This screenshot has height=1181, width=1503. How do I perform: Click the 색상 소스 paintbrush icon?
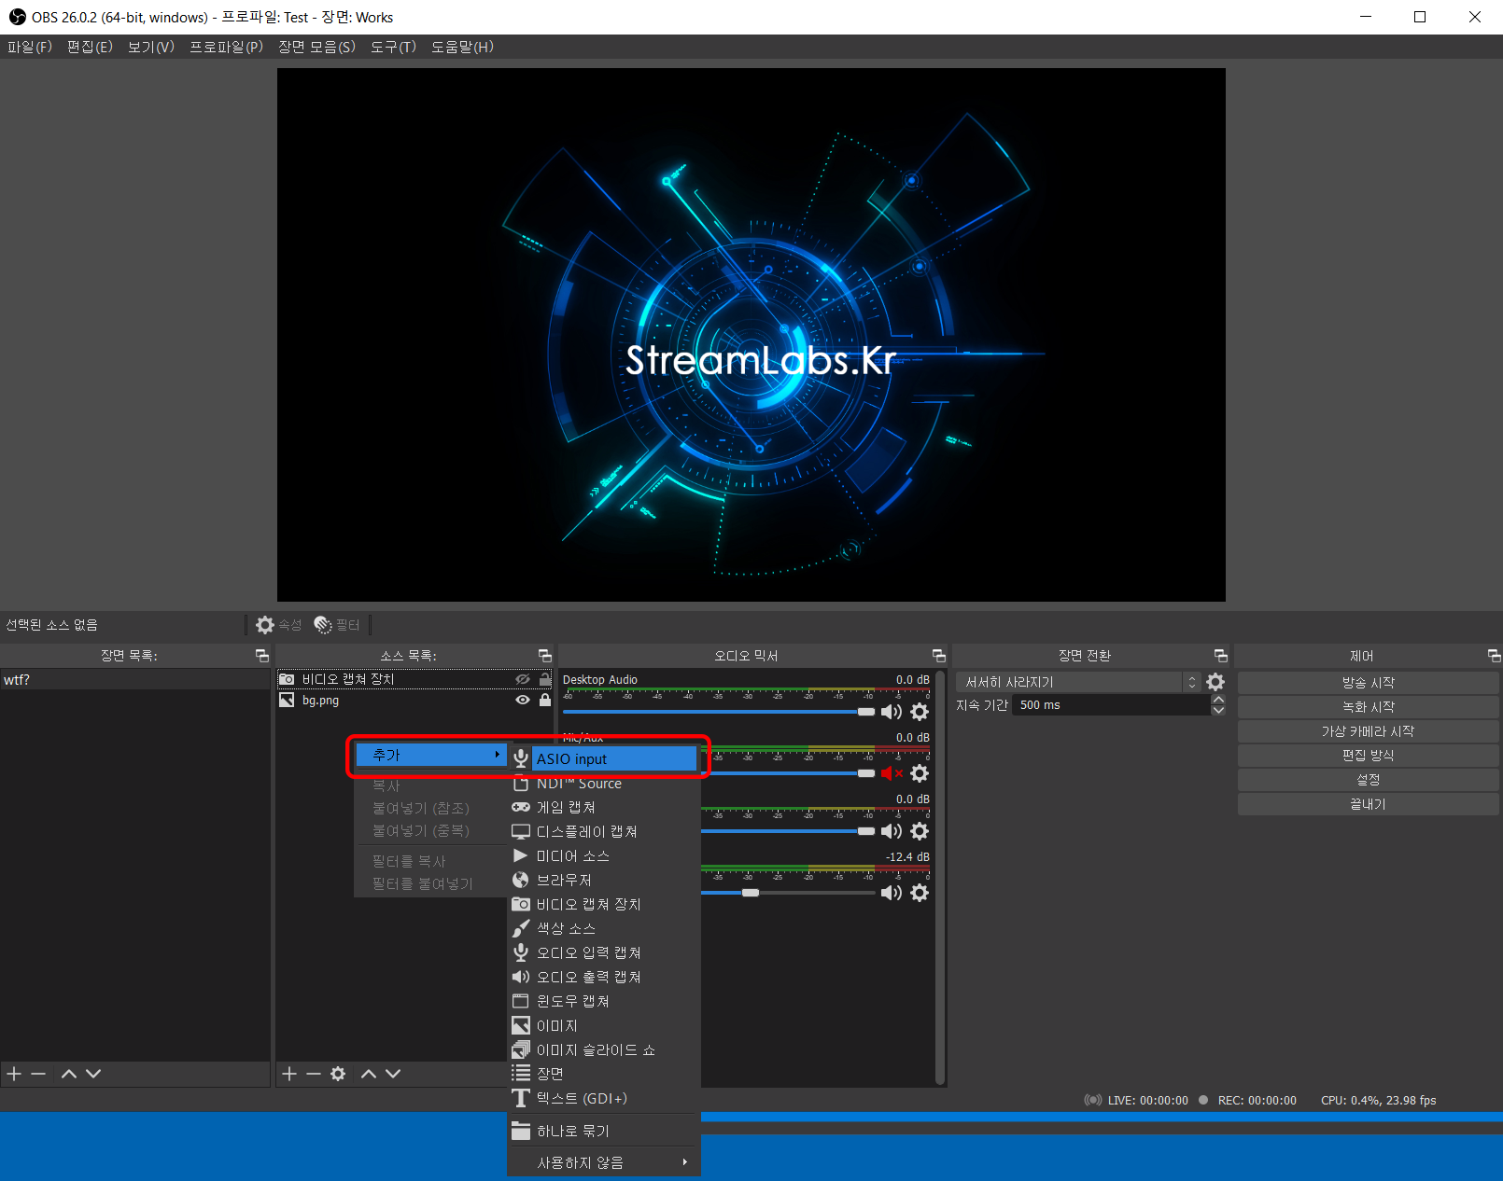[x=521, y=928]
